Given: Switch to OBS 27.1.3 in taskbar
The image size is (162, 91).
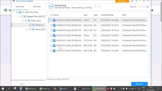Looking at the screenshot, I should coord(85,89).
